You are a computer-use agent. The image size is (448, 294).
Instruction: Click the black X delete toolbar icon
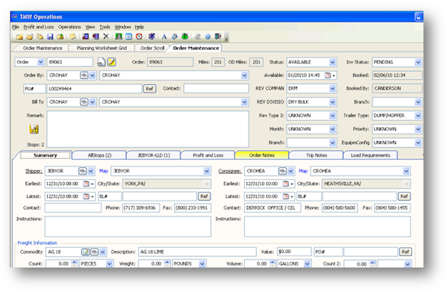[106, 37]
